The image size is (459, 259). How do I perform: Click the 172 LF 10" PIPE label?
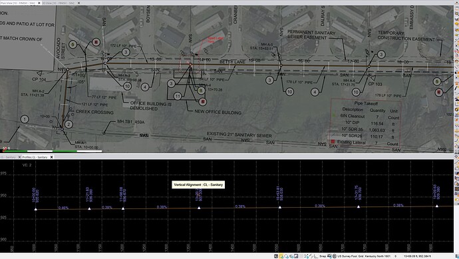tap(123, 46)
